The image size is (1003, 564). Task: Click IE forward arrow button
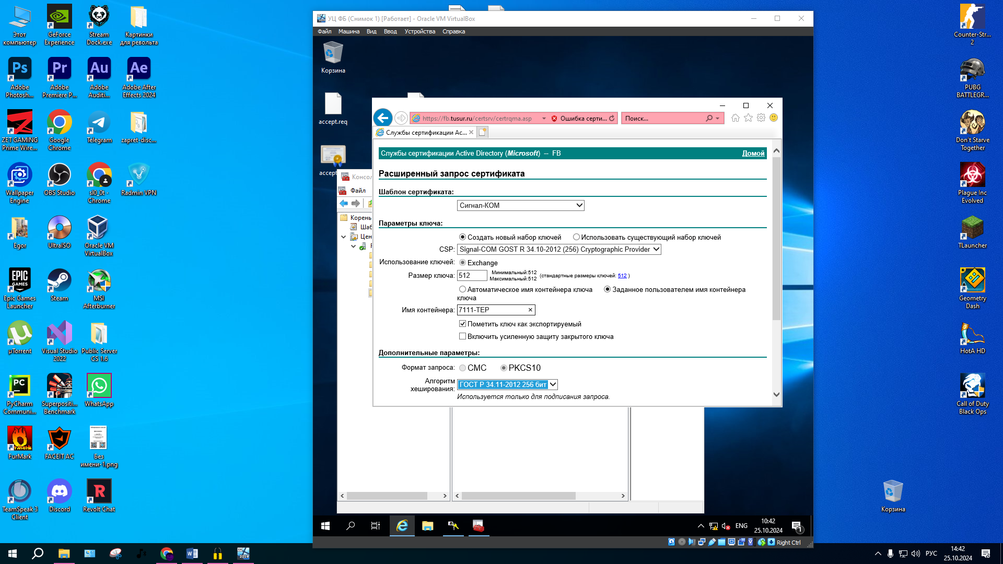(x=401, y=118)
